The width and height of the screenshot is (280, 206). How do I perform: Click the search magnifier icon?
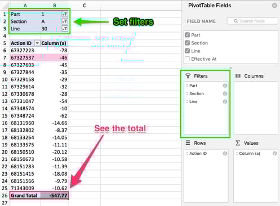(236, 21)
